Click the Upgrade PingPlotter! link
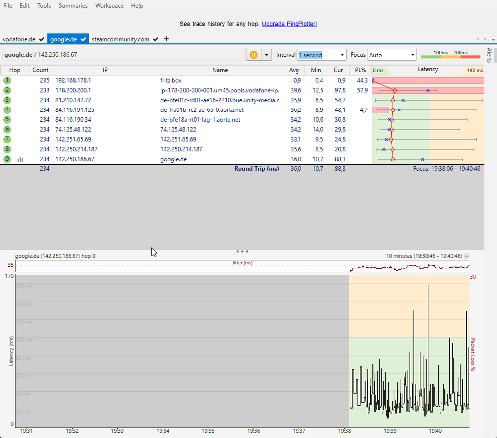 point(290,24)
